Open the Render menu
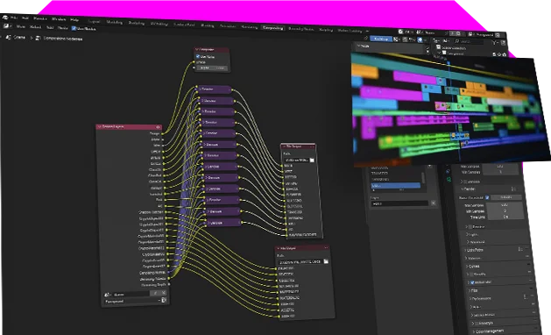This screenshot has width=551, height=335. (x=40, y=18)
